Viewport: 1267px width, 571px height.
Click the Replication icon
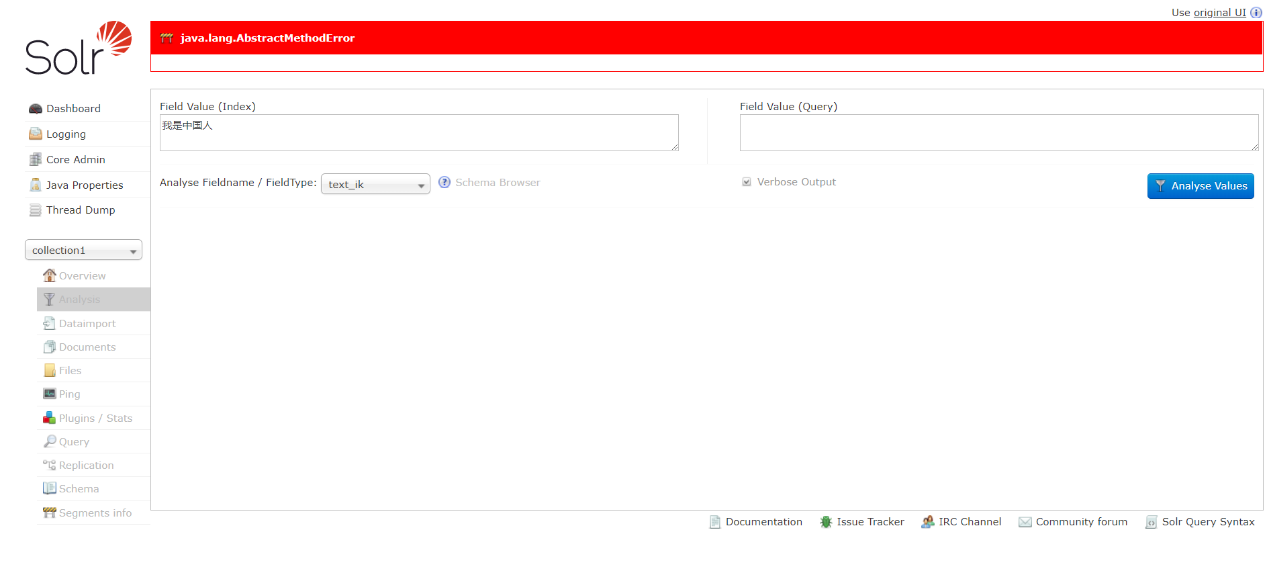49,465
